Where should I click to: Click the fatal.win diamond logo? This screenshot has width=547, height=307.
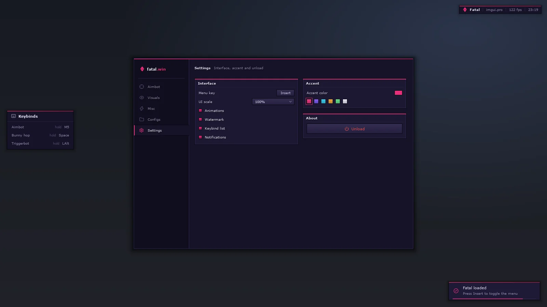coord(142,69)
